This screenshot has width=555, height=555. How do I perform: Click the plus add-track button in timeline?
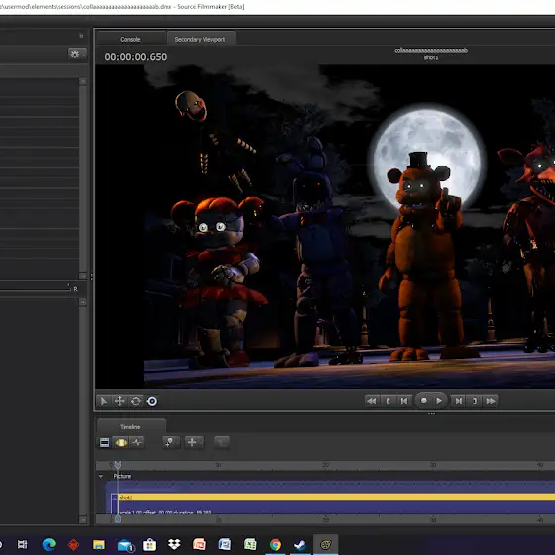tap(194, 442)
